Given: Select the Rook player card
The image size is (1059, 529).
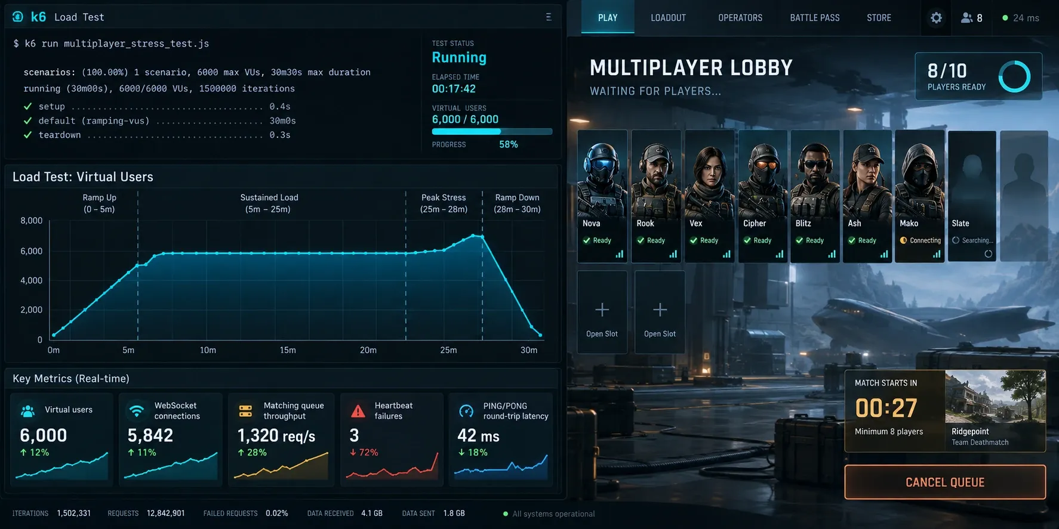Looking at the screenshot, I should (656, 196).
